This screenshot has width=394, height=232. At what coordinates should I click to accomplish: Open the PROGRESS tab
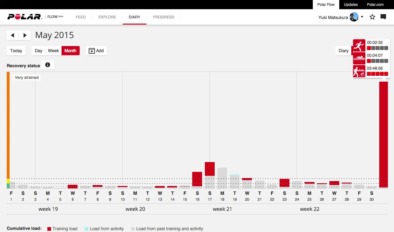[x=163, y=17]
